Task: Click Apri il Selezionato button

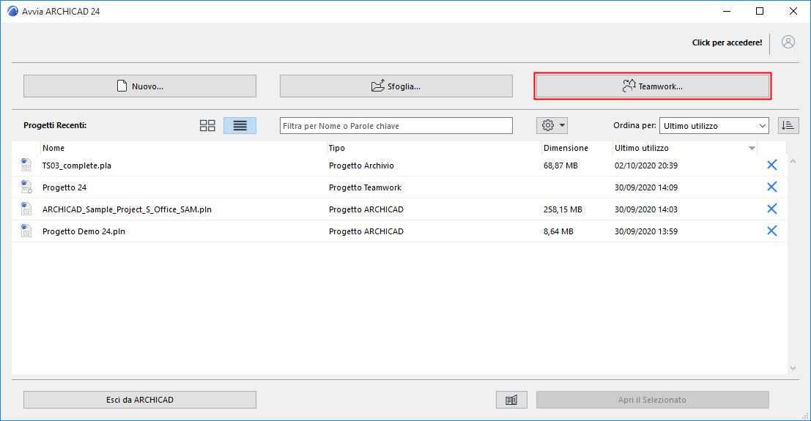Action: coord(652,400)
